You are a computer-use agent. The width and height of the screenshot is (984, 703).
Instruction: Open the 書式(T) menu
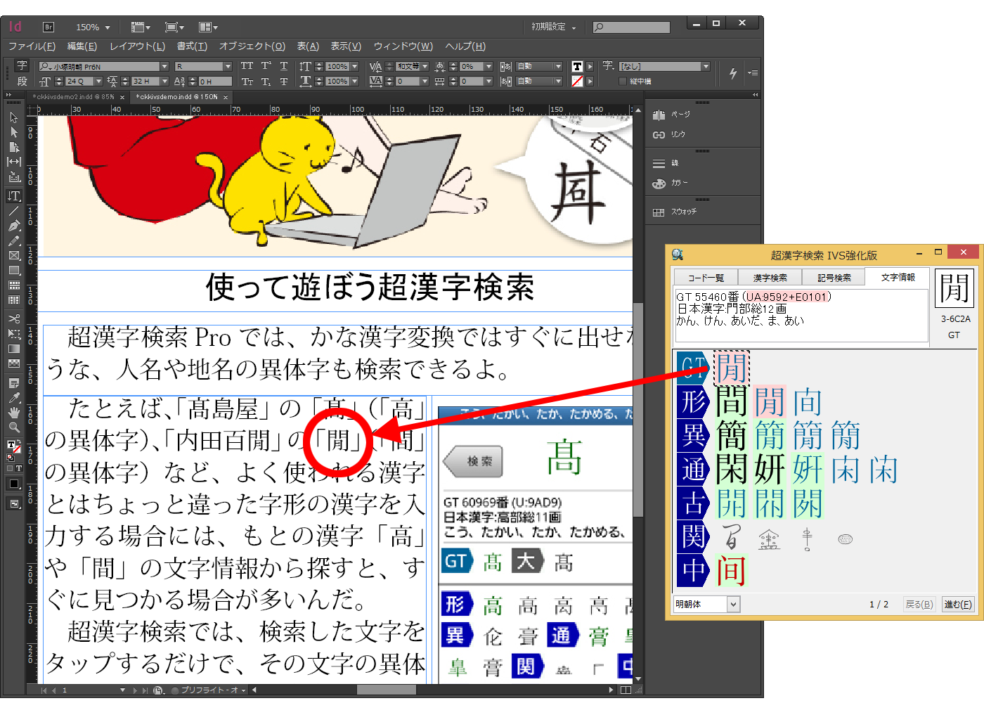[x=192, y=46]
